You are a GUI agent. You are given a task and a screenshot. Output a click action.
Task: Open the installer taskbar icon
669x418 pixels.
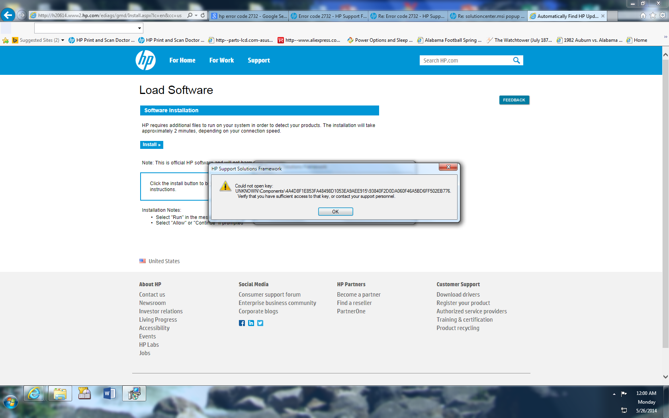(x=134, y=393)
